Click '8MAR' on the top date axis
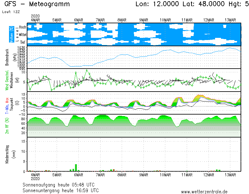The image size is (249, 194). point(122,20)
